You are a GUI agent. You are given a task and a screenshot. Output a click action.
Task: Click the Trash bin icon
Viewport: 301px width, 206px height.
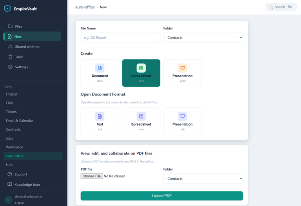click(10, 57)
